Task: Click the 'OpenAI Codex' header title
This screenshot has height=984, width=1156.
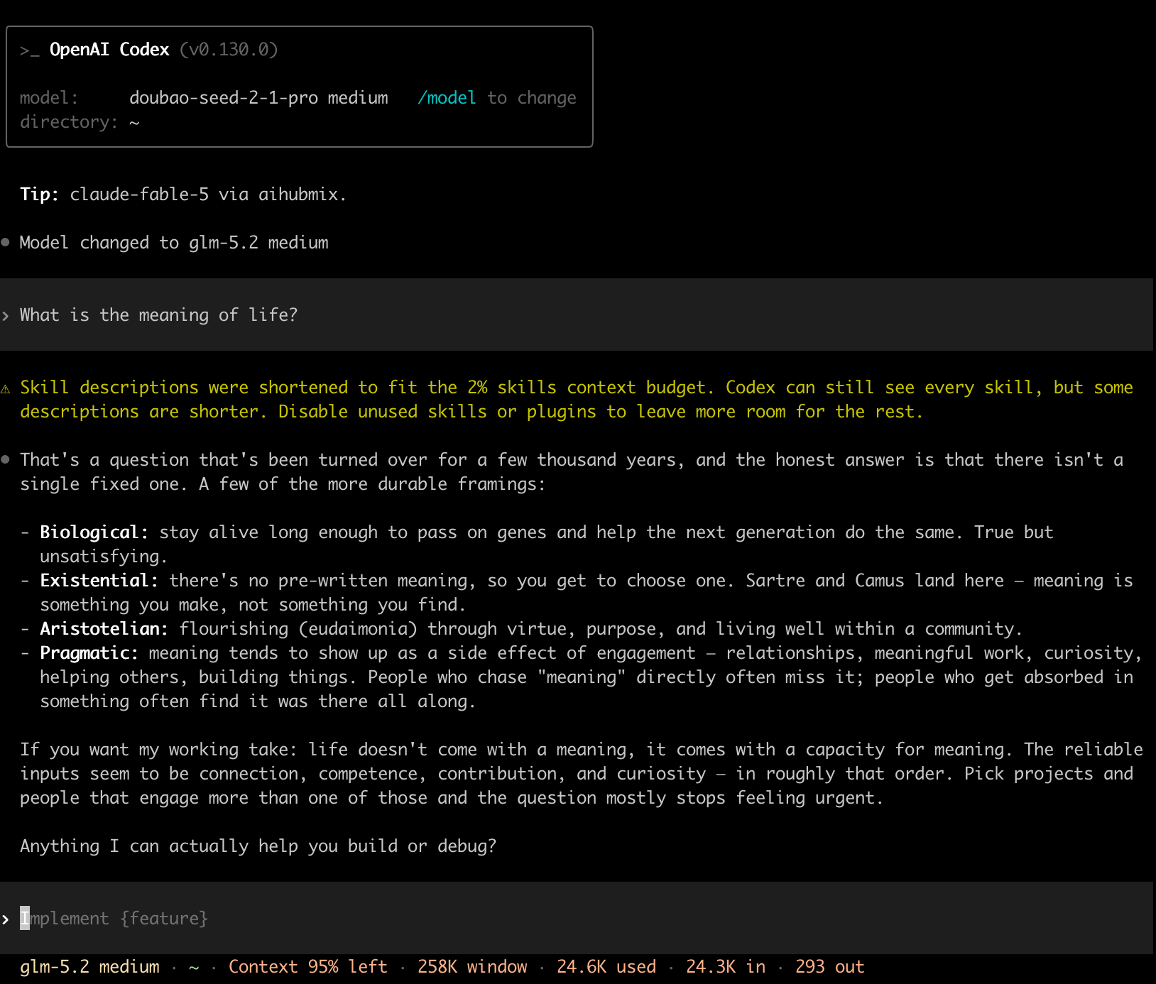Action: (x=109, y=50)
